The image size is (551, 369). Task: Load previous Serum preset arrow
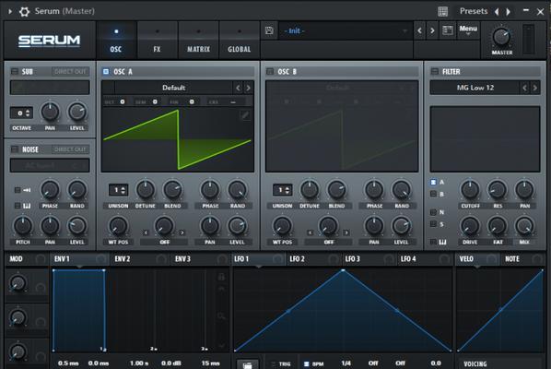pyautogui.click(x=419, y=30)
